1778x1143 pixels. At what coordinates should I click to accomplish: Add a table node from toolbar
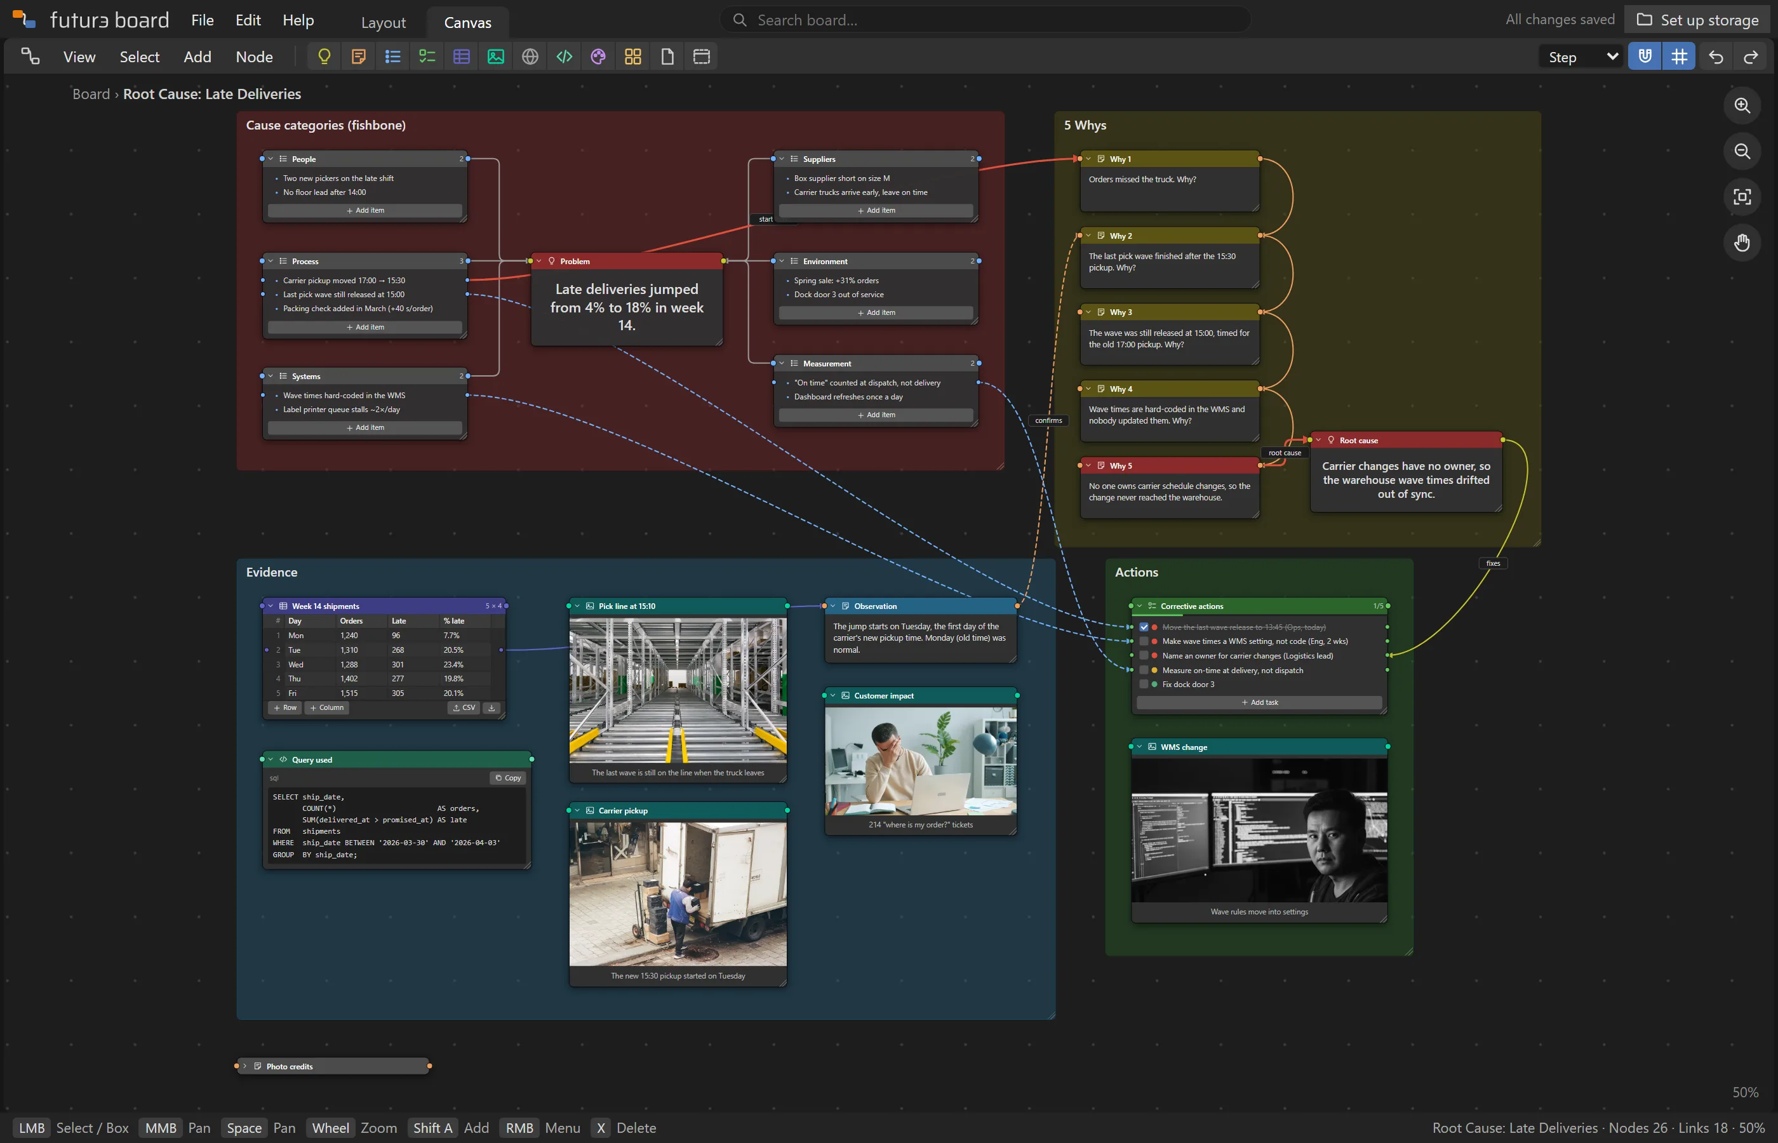pos(462,57)
